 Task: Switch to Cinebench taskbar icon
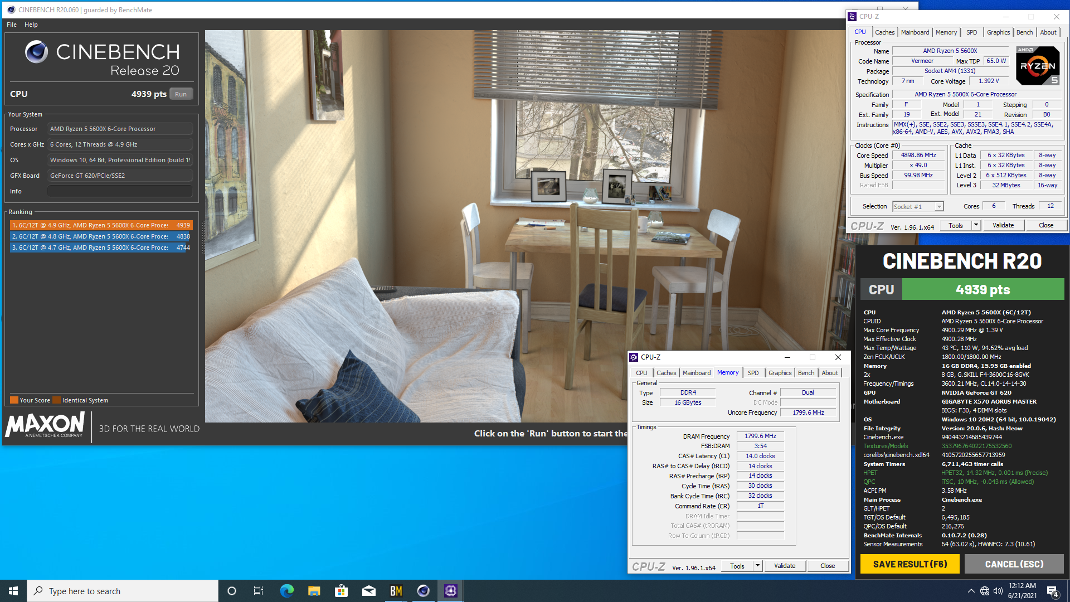[x=423, y=591]
